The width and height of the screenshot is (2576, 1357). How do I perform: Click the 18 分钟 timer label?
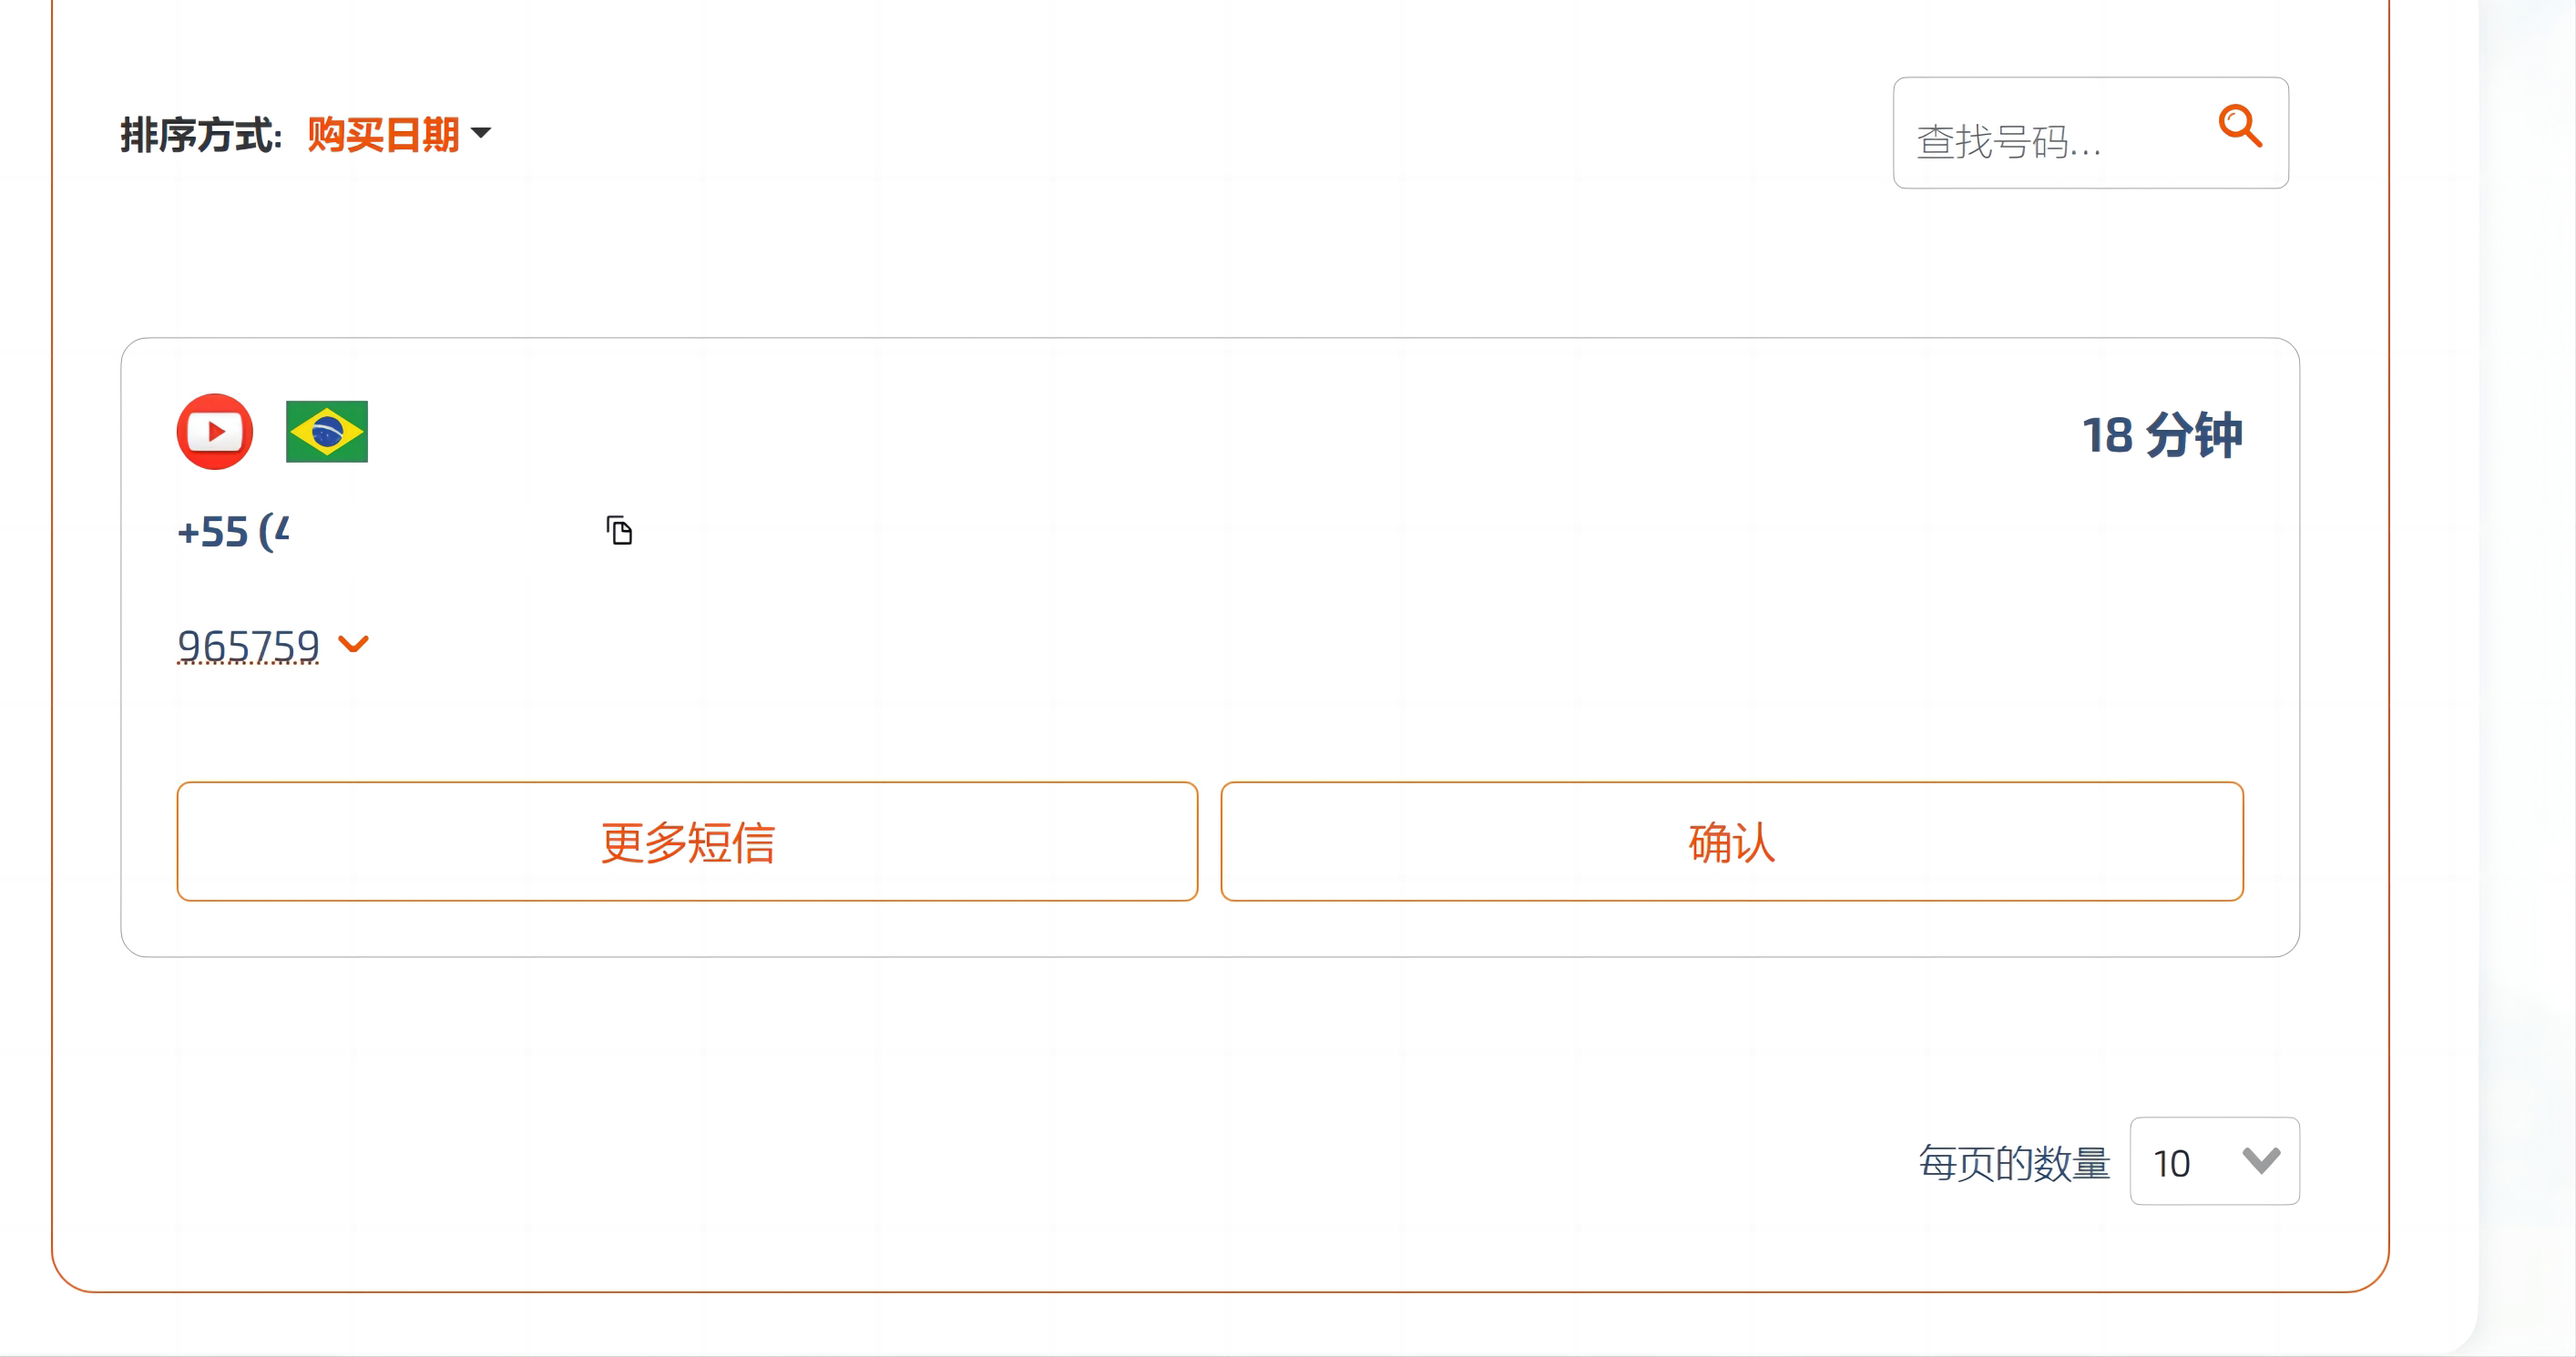2164,434
